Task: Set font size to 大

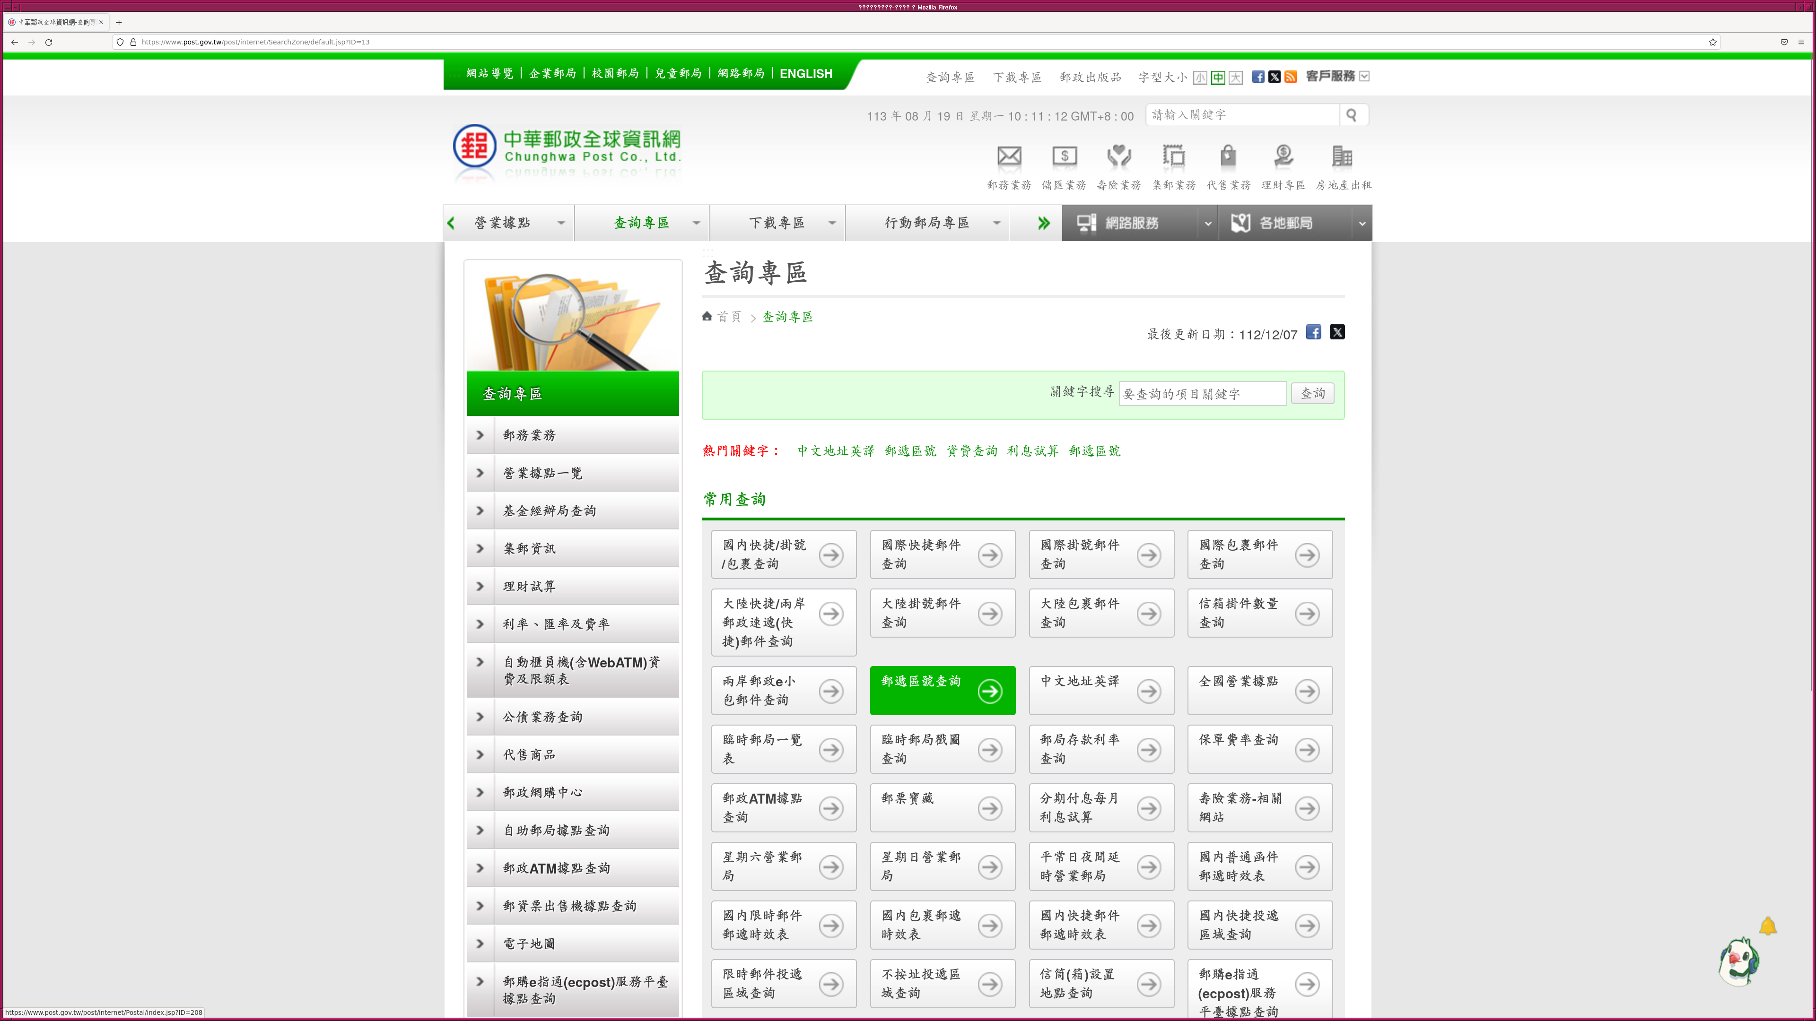Action: tap(1236, 78)
